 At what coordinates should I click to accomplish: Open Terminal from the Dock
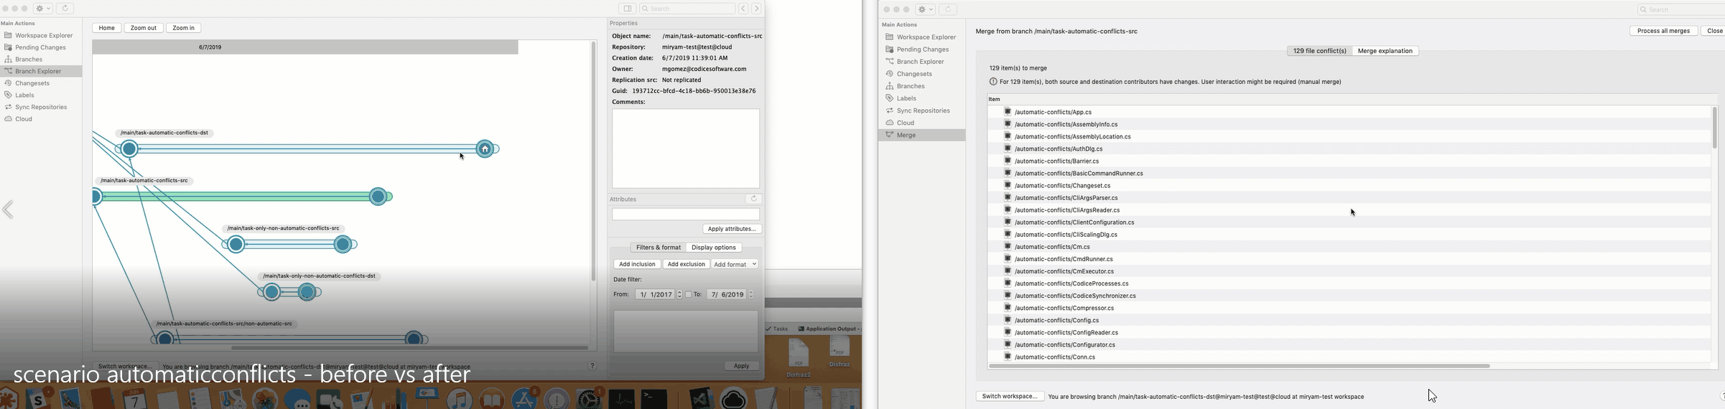(x=654, y=398)
